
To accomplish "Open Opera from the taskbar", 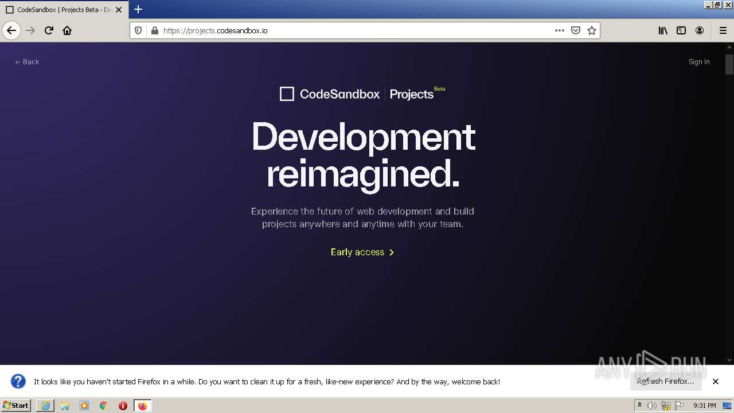I will click(123, 406).
